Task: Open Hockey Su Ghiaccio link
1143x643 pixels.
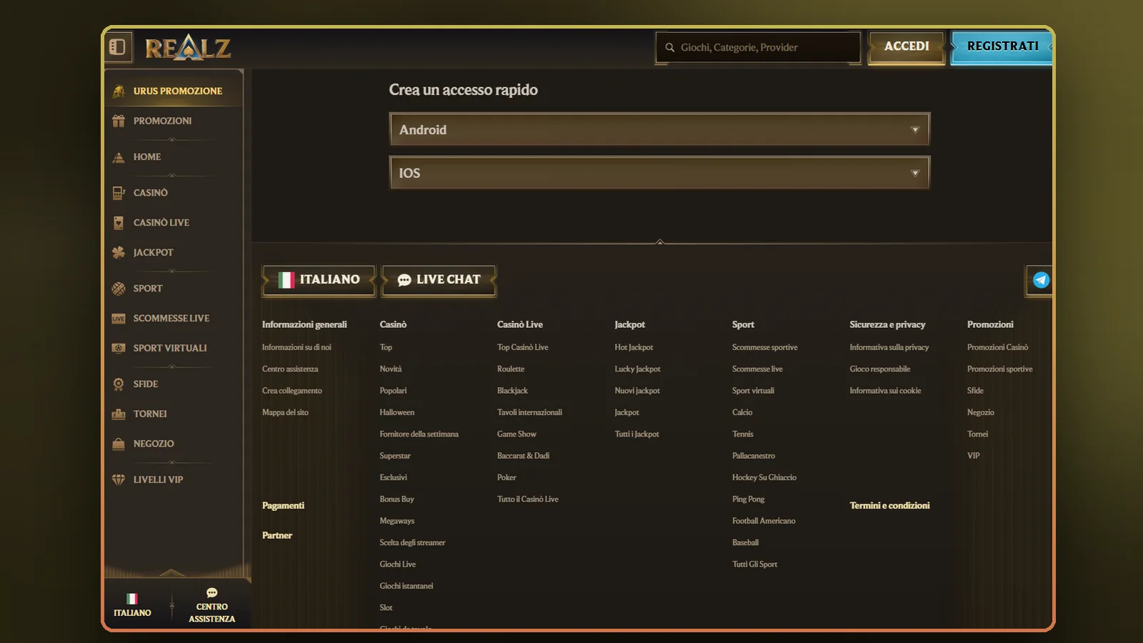Action: [764, 477]
